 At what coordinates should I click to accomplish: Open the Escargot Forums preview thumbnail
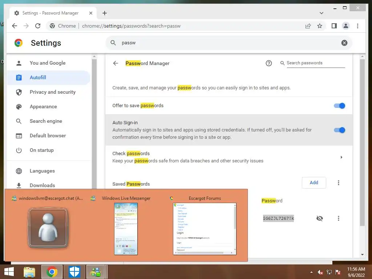click(x=205, y=229)
